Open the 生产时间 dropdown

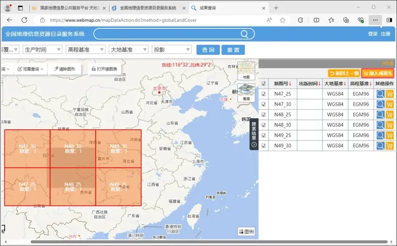point(43,50)
